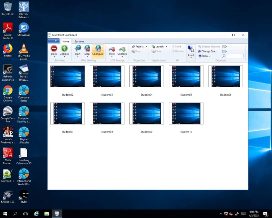Select the Google Earth Pro desktop icon
Image resolution: width=272 pixels, height=218 pixels.
8,114
